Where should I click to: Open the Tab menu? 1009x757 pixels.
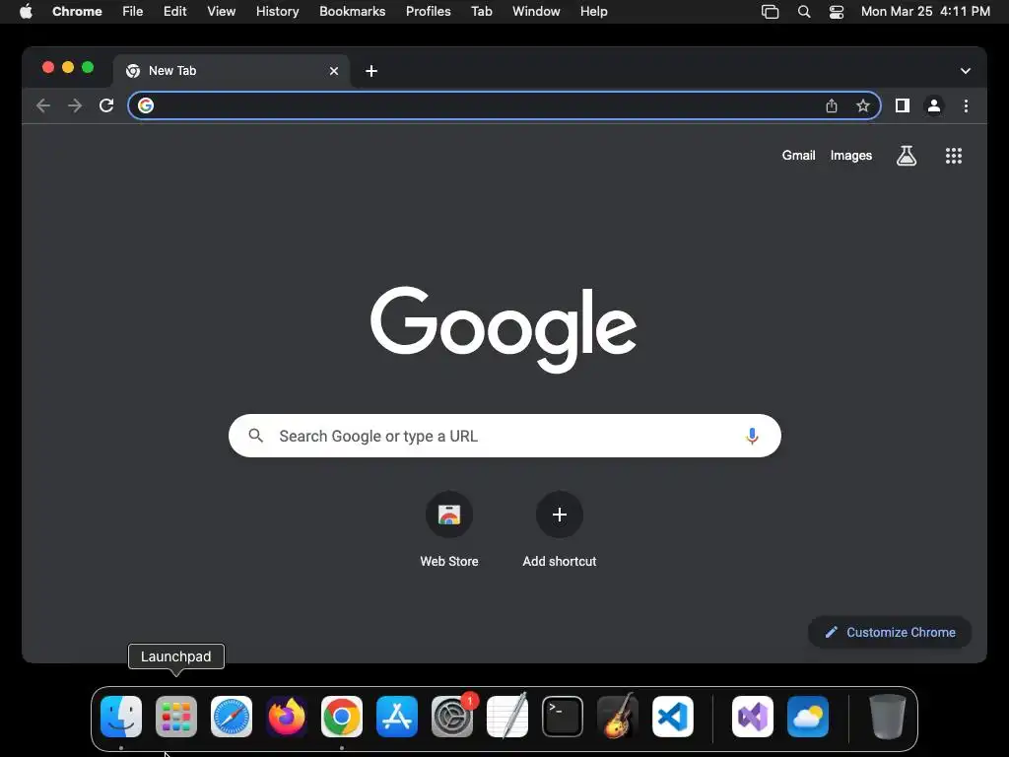[481, 12]
